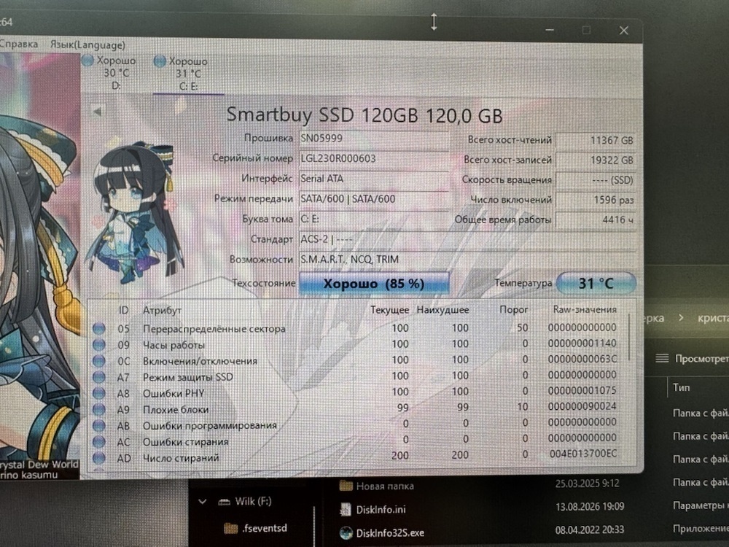Click the date 08.04.2022 20:33 in Explorer

coord(590,529)
